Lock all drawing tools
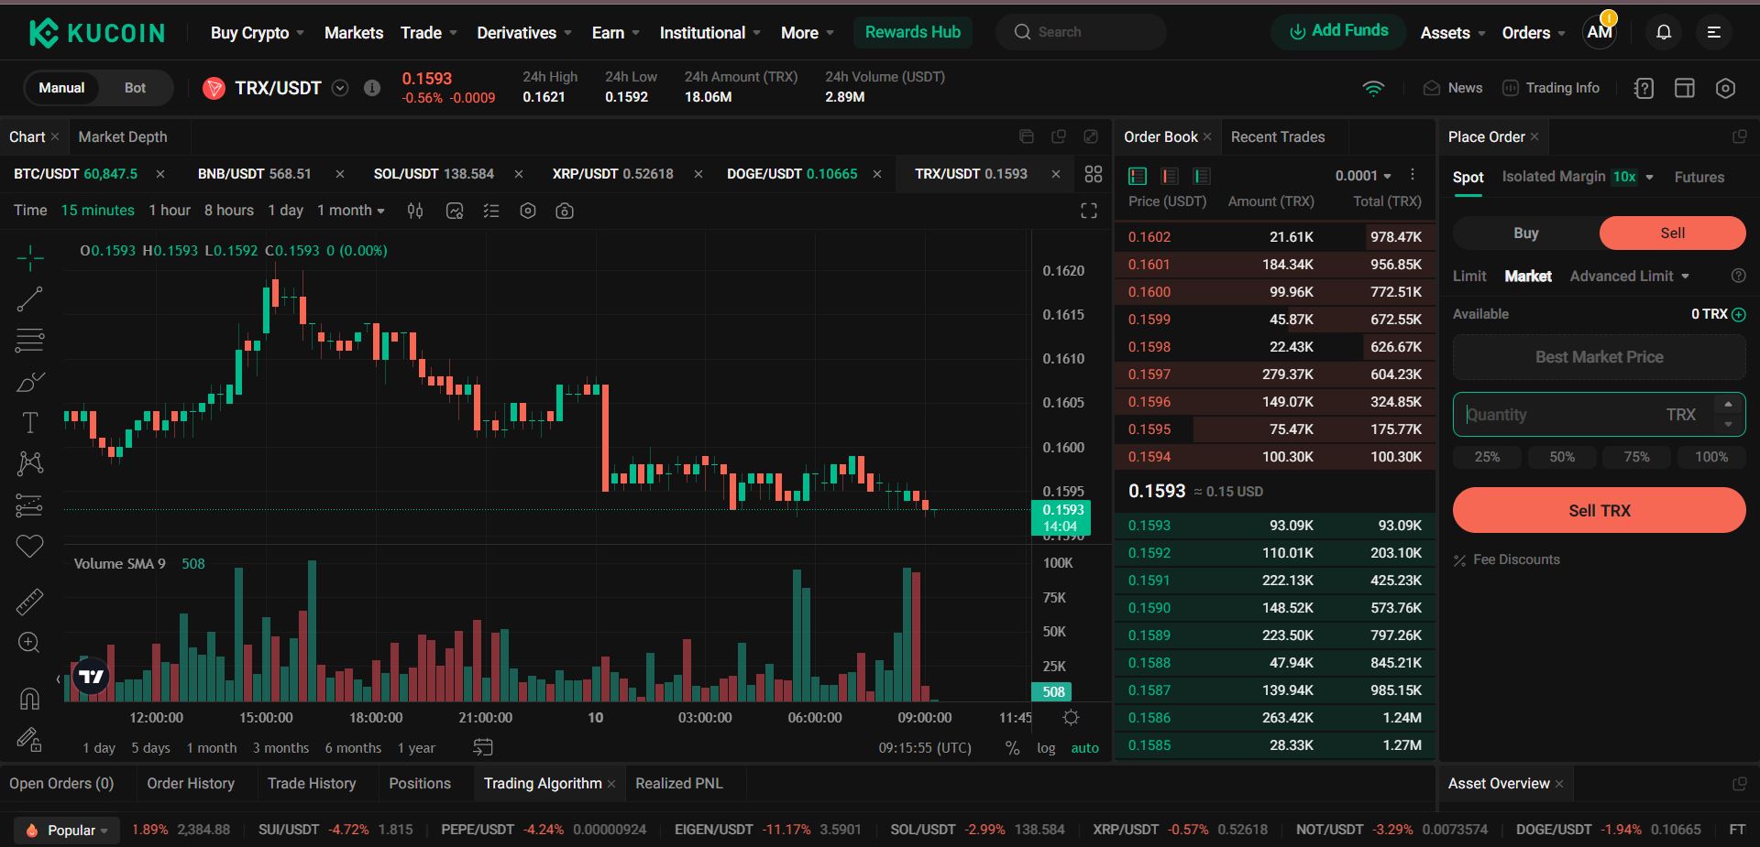This screenshot has width=1760, height=847. coord(29,739)
